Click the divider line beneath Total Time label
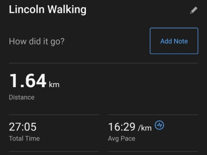The image size is (207, 155). click(x=54, y=152)
